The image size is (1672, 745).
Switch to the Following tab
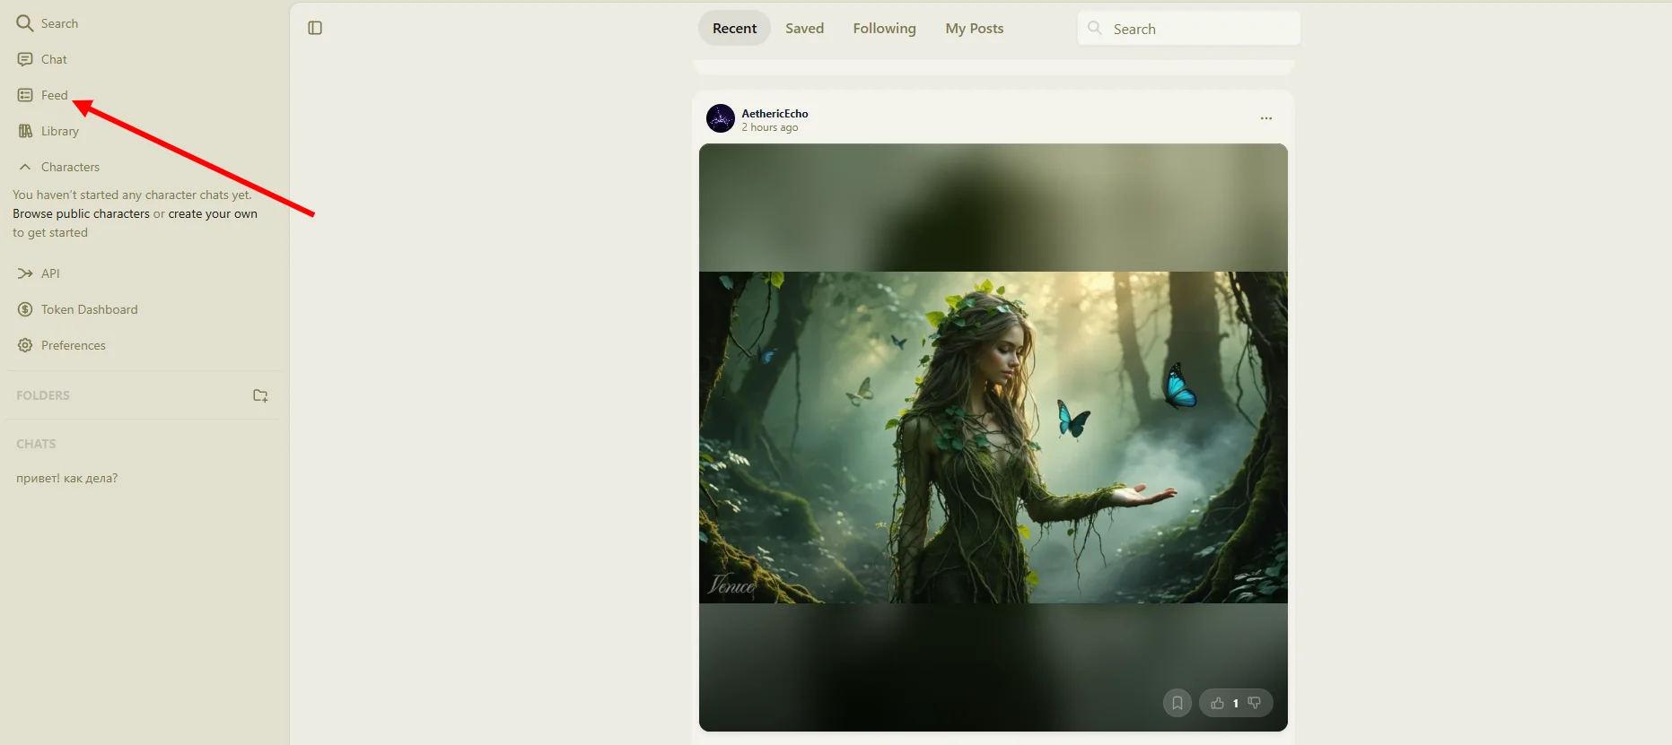(884, 29)
